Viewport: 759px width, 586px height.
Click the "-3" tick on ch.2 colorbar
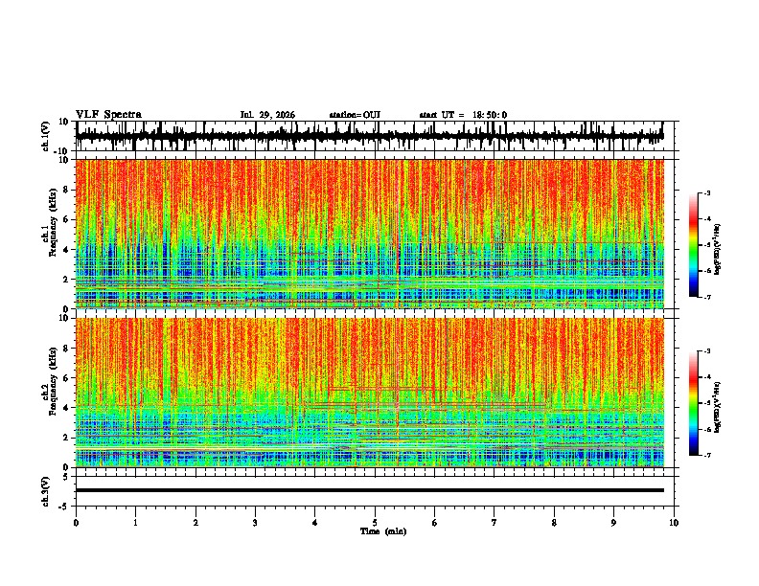707,351
